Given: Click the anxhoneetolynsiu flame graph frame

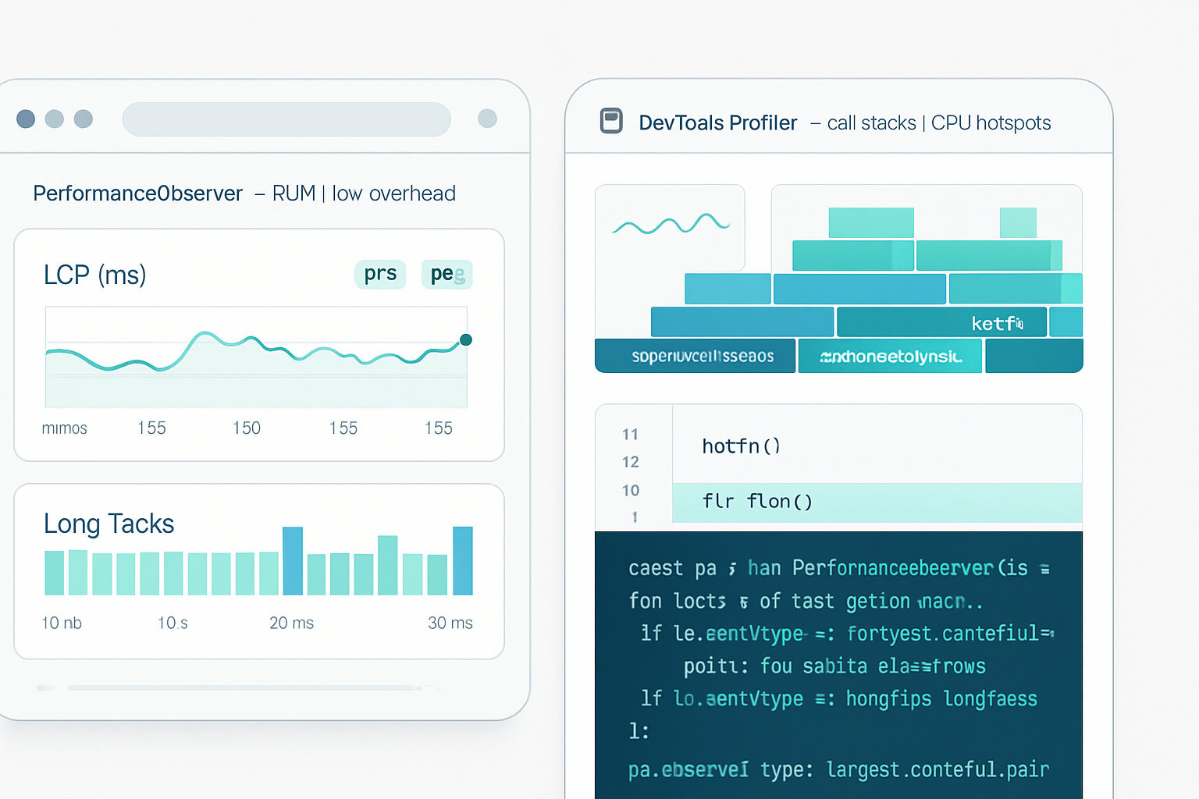Looking at the screenshot, I should tap(890, 356).
